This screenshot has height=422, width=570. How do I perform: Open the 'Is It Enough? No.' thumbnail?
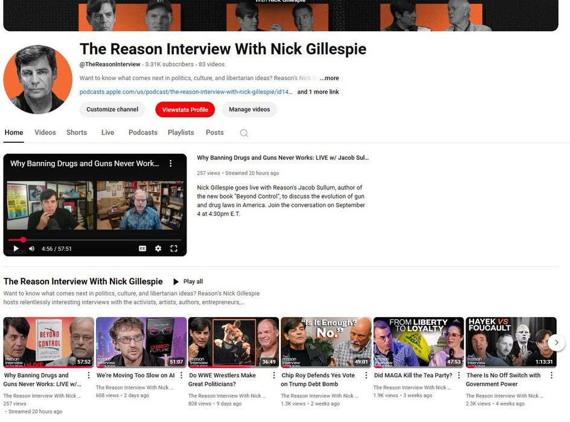(x=326, y=342)
